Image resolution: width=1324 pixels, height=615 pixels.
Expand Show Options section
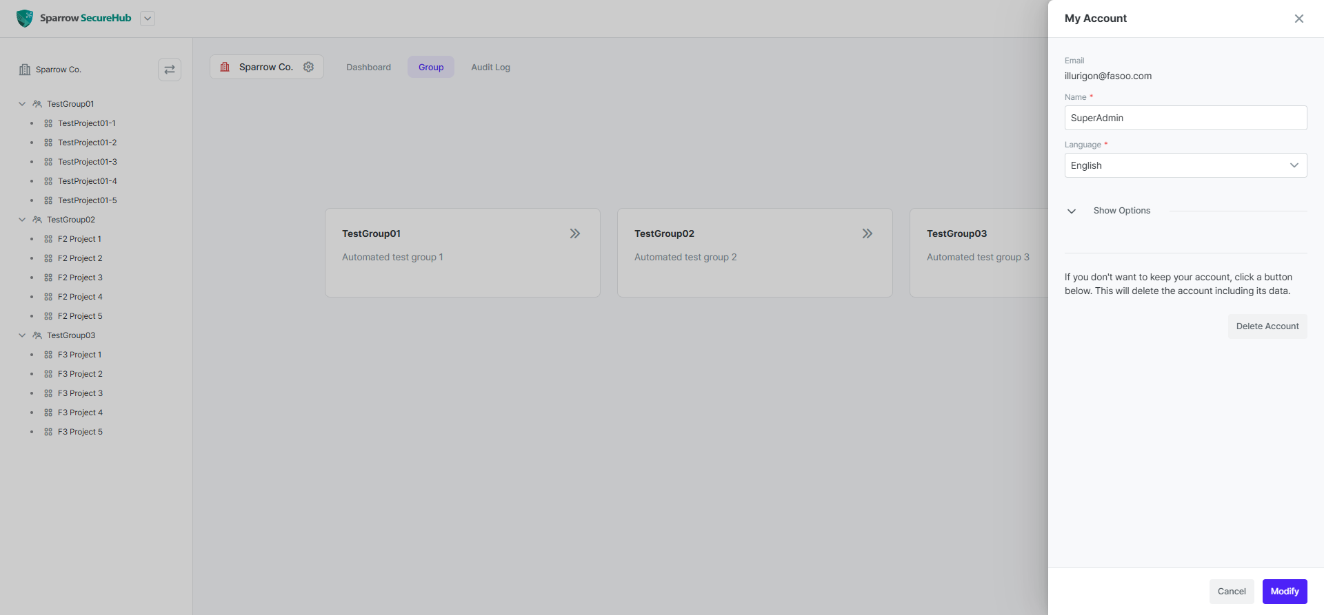tap(1121, 211)
